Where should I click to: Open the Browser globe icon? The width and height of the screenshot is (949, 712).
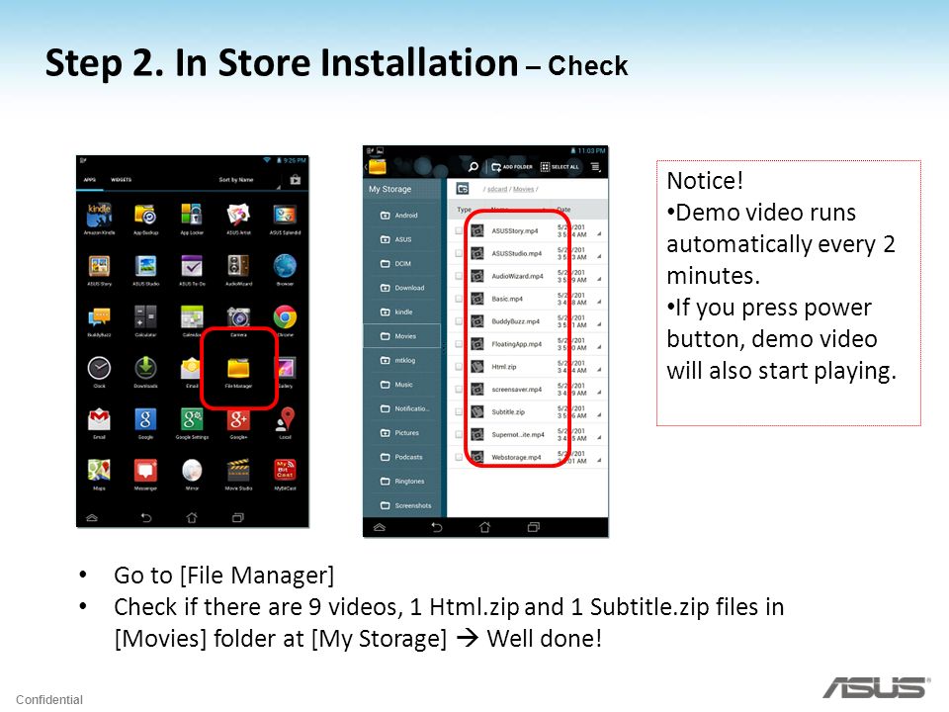pos(285,266)
